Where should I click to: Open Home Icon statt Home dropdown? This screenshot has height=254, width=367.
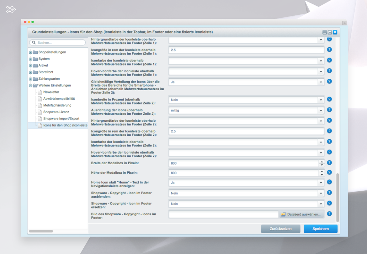click(x=321, y=183)
